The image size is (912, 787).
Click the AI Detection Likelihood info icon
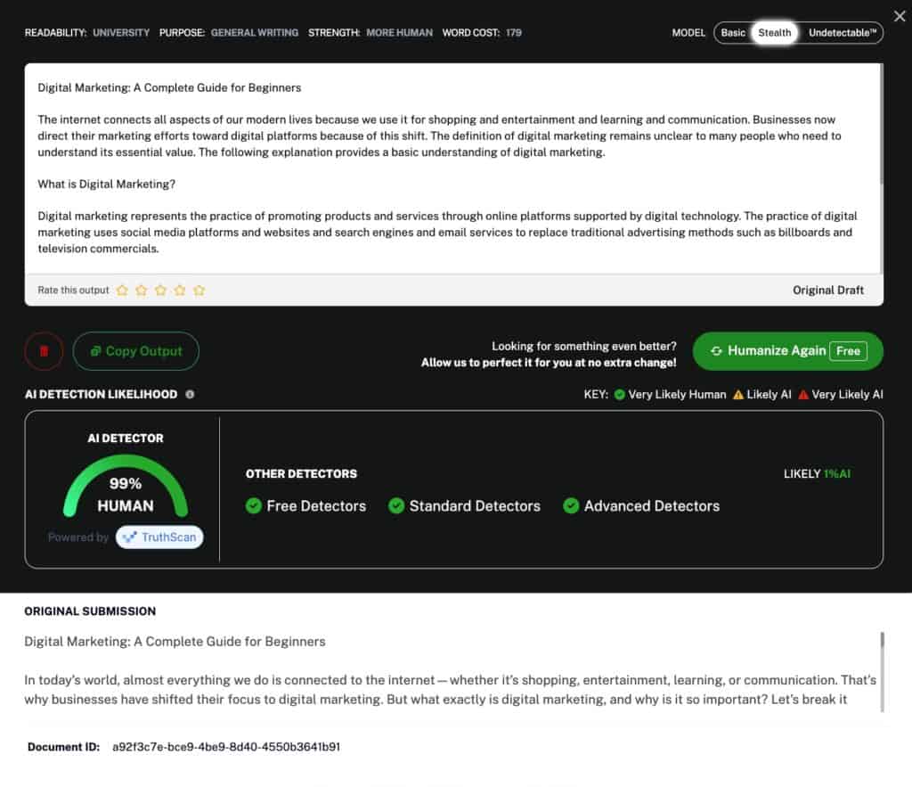[x=190, y=394]
